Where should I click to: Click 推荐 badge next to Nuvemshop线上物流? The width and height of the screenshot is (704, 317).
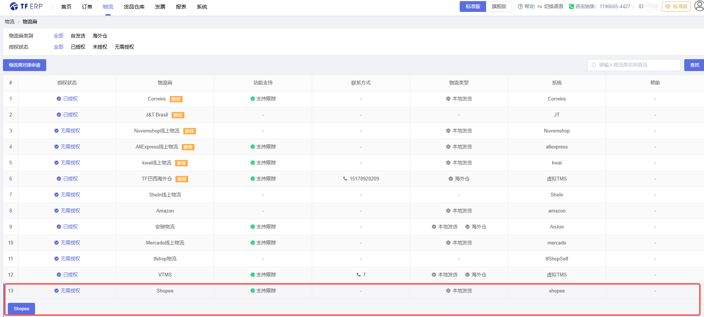click(x=190, y=131)
